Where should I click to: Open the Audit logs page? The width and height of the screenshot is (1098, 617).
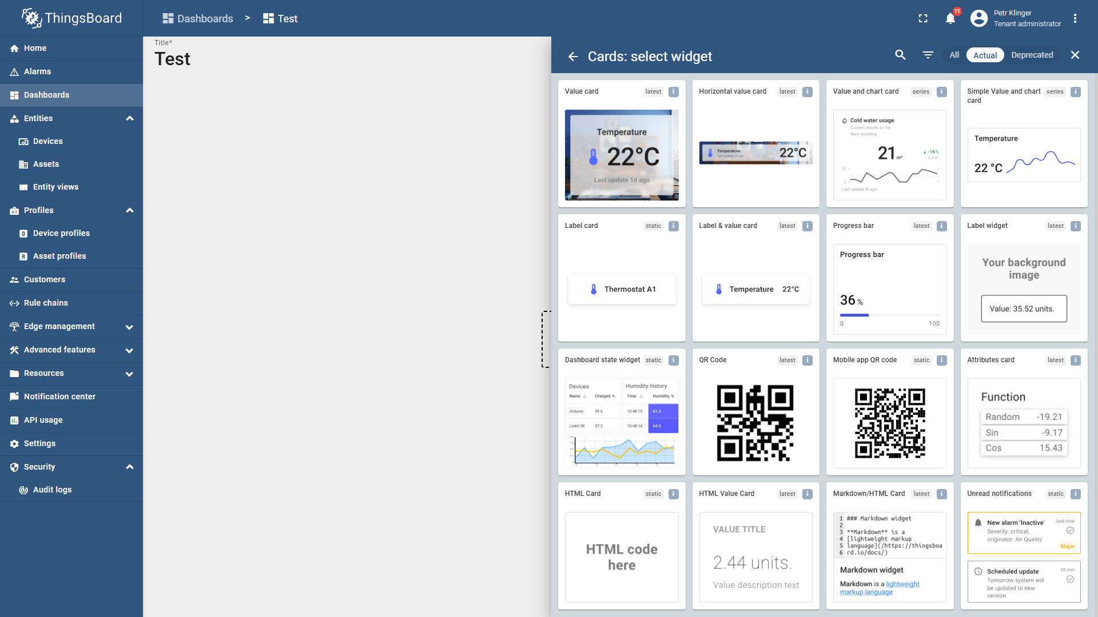coord(53,490)
